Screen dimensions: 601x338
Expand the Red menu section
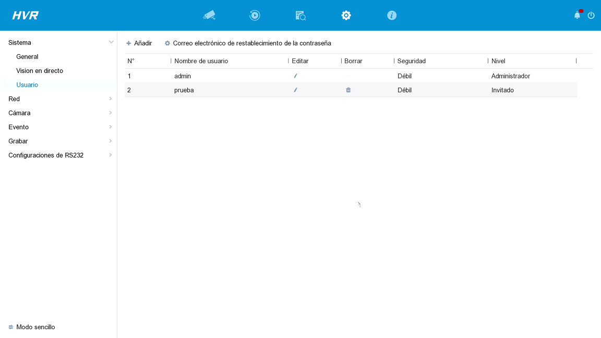[x=58, y=99]
